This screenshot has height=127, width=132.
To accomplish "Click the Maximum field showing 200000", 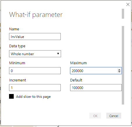I will 96,71.
